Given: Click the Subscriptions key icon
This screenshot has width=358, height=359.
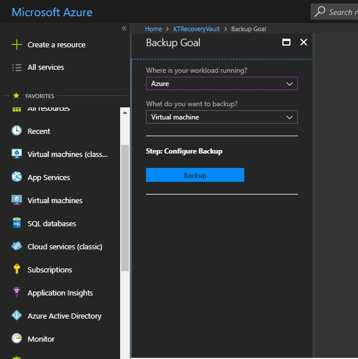Looking at the screenshot, I should click(x=17, y=269).
